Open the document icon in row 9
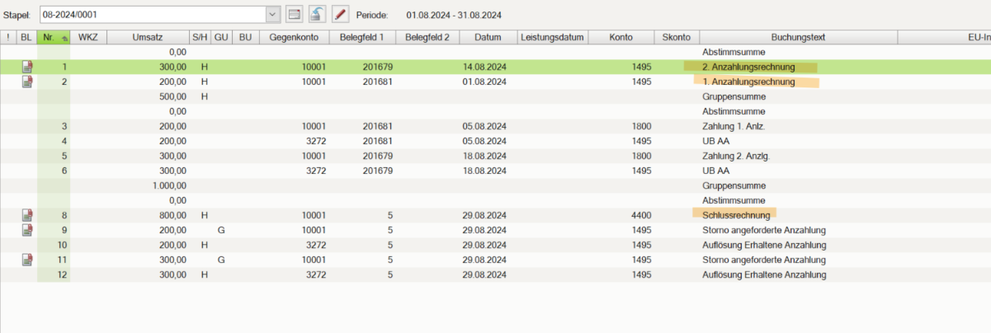991x333 pixels. pos(27,229)
